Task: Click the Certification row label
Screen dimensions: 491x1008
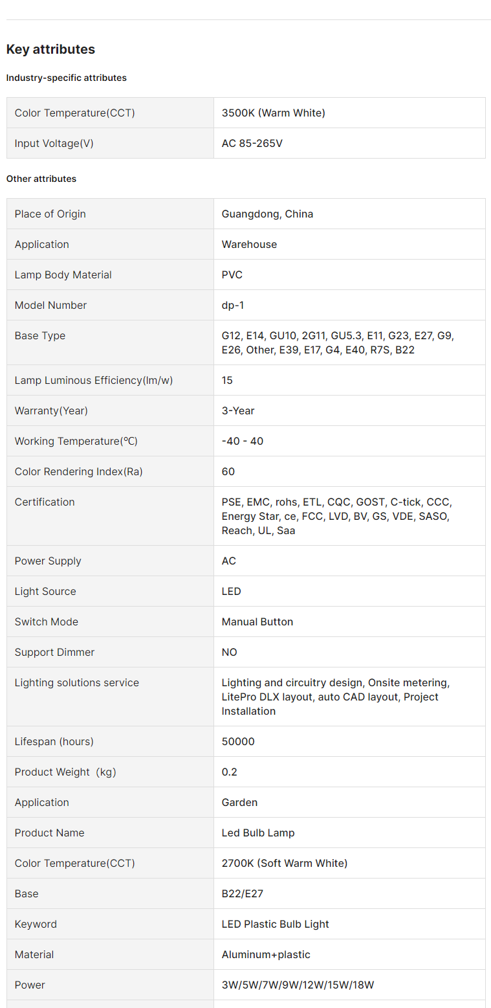Action: click(x=45, y=502)
